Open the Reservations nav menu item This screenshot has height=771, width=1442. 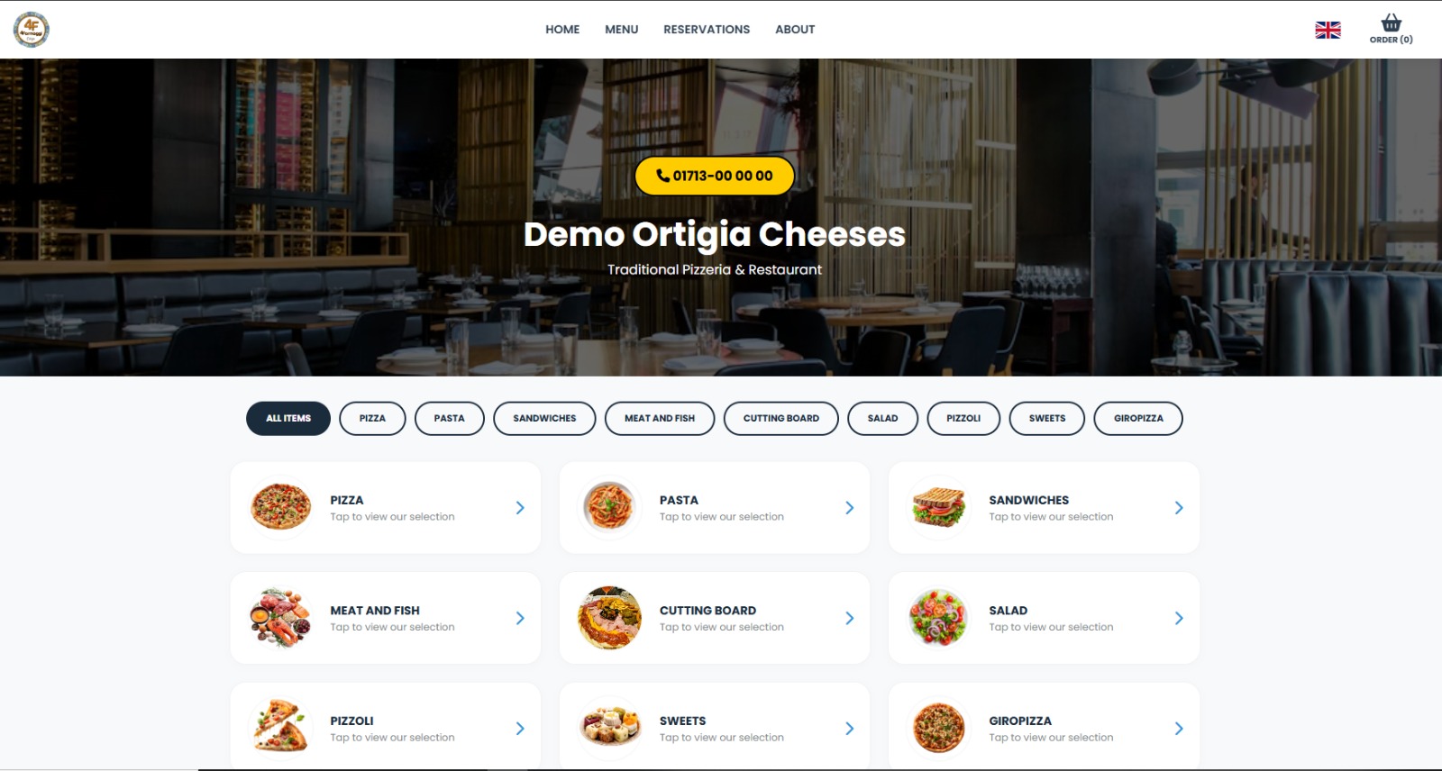point(707,30)
